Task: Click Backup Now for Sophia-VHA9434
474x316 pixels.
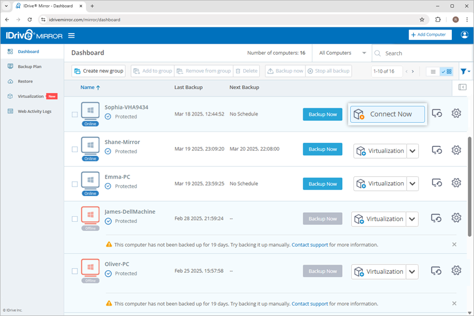Action: pyautogui.click(x=322, y=114)
